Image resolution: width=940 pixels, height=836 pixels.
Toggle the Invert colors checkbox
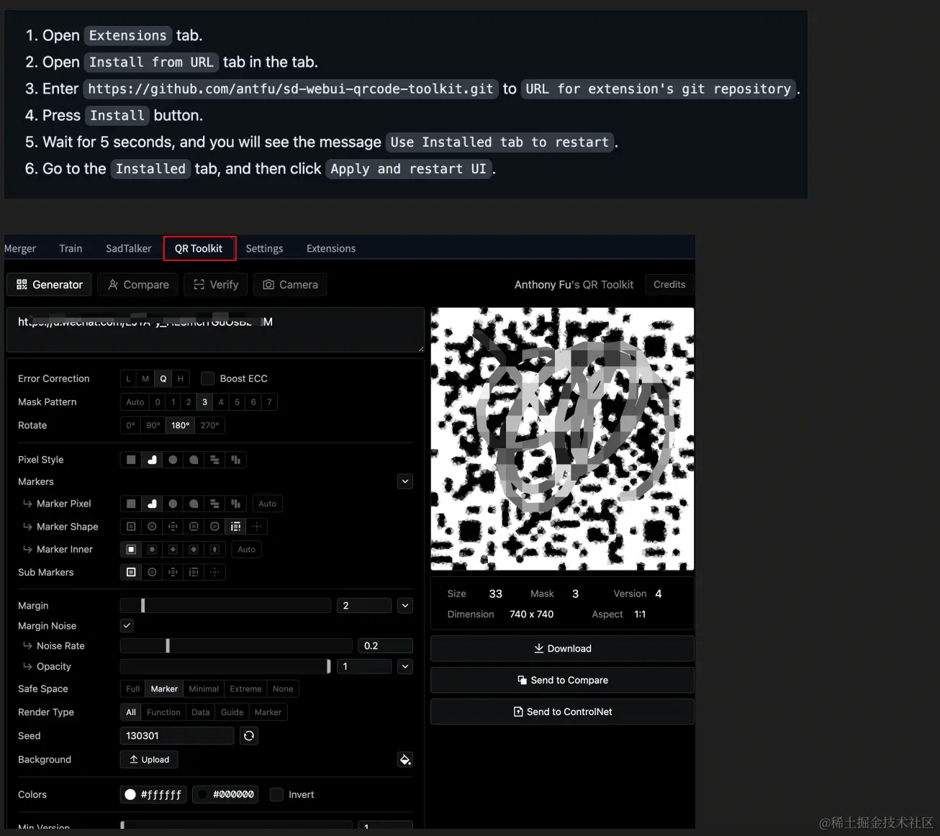pos(276,794)
